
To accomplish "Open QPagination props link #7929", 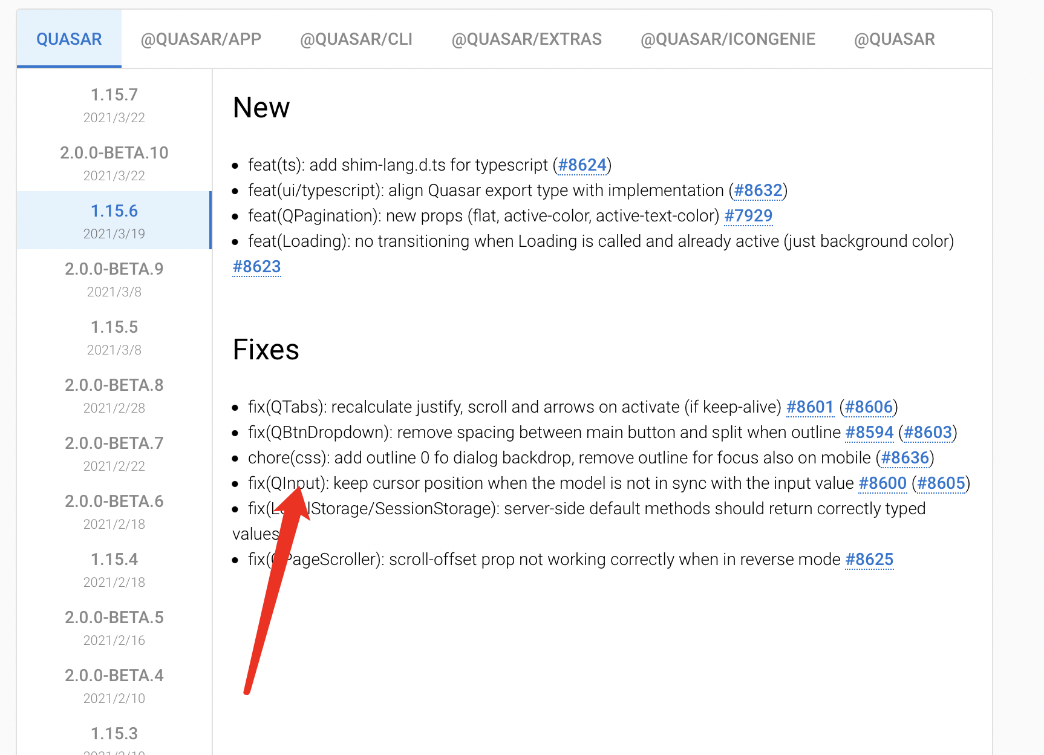I will coord(748,215).
